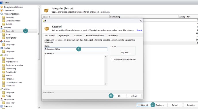Click the Lägg till button
The image size is (198, 109).
tap(144, 105)
